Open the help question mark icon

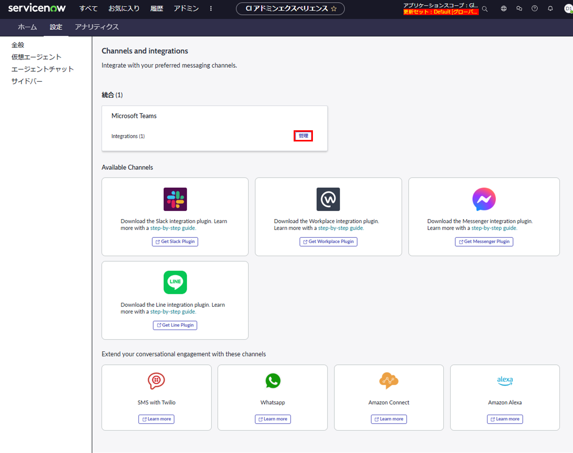click(534, 9)
